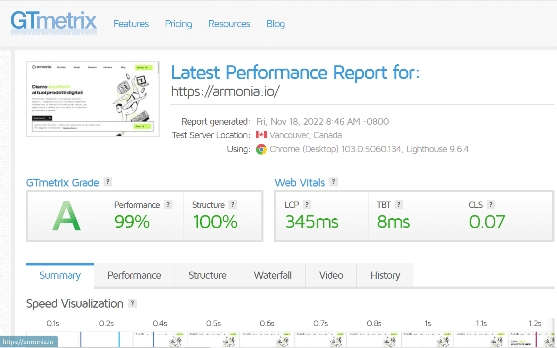The image size is (557, 348).
Task: Click the 0.1s filmstrip frame
Action: [x=53, y=339]
